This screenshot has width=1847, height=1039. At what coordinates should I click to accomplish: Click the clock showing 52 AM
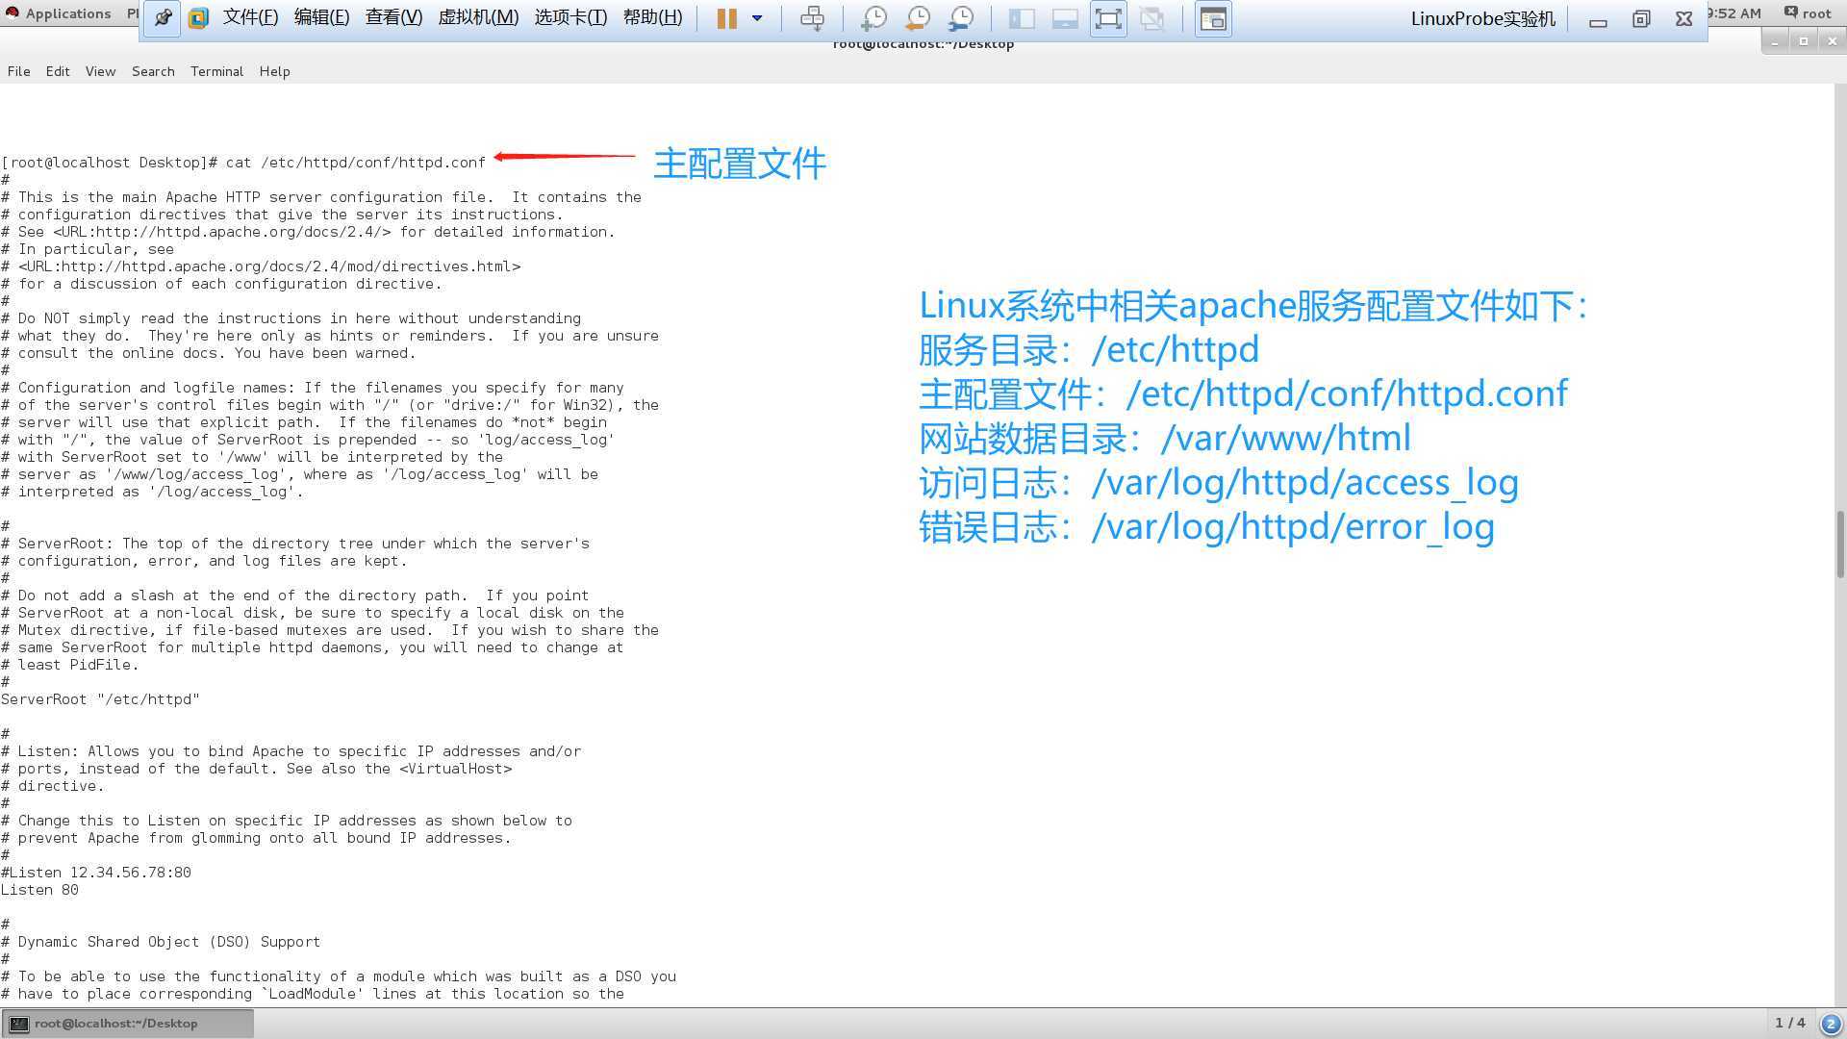click(x=1736, y=13)
